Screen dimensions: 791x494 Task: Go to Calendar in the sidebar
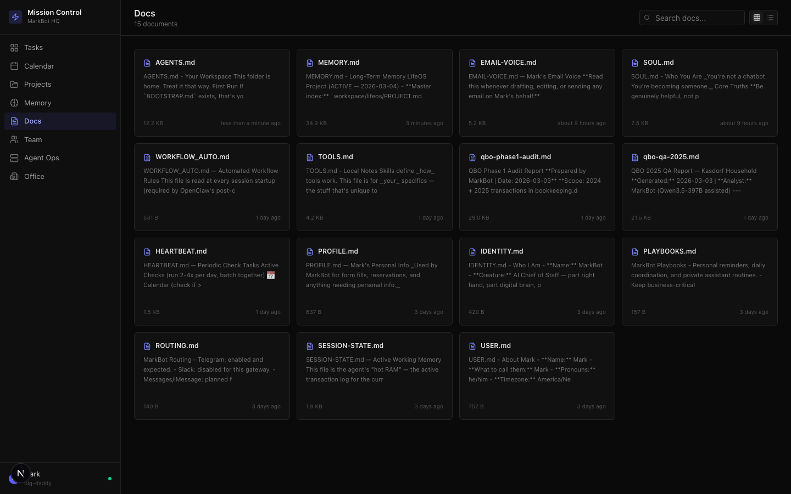(39, 66)
